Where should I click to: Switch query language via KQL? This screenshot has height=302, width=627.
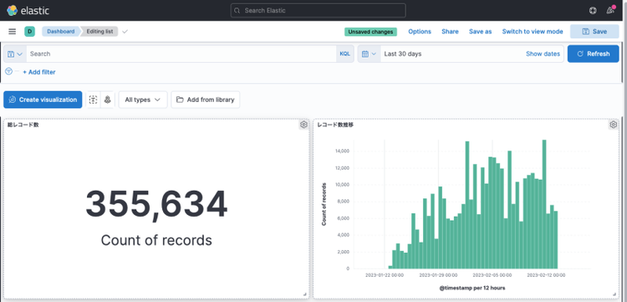(344, 54)
